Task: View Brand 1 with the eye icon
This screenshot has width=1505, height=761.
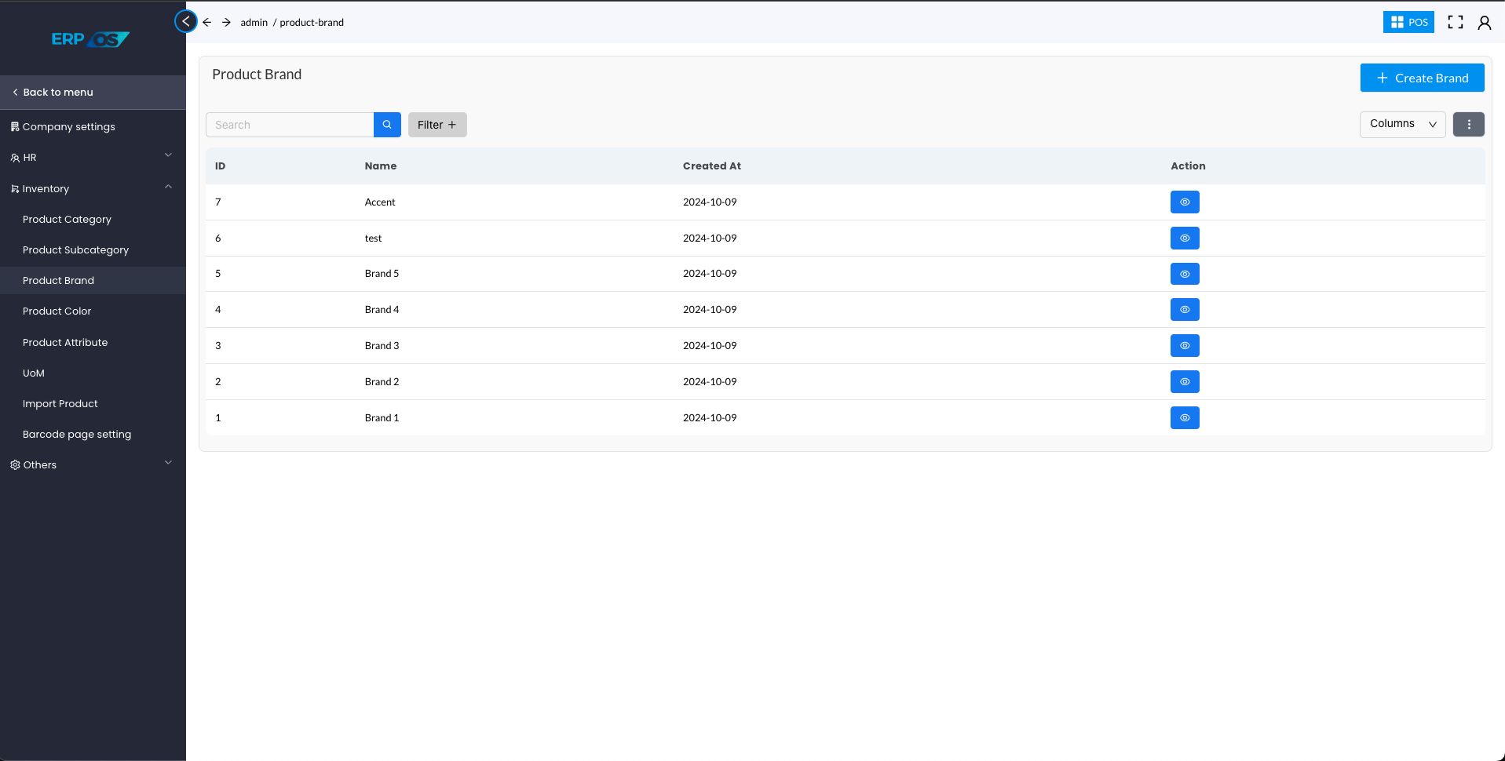Action: [x=1185, y=418]
